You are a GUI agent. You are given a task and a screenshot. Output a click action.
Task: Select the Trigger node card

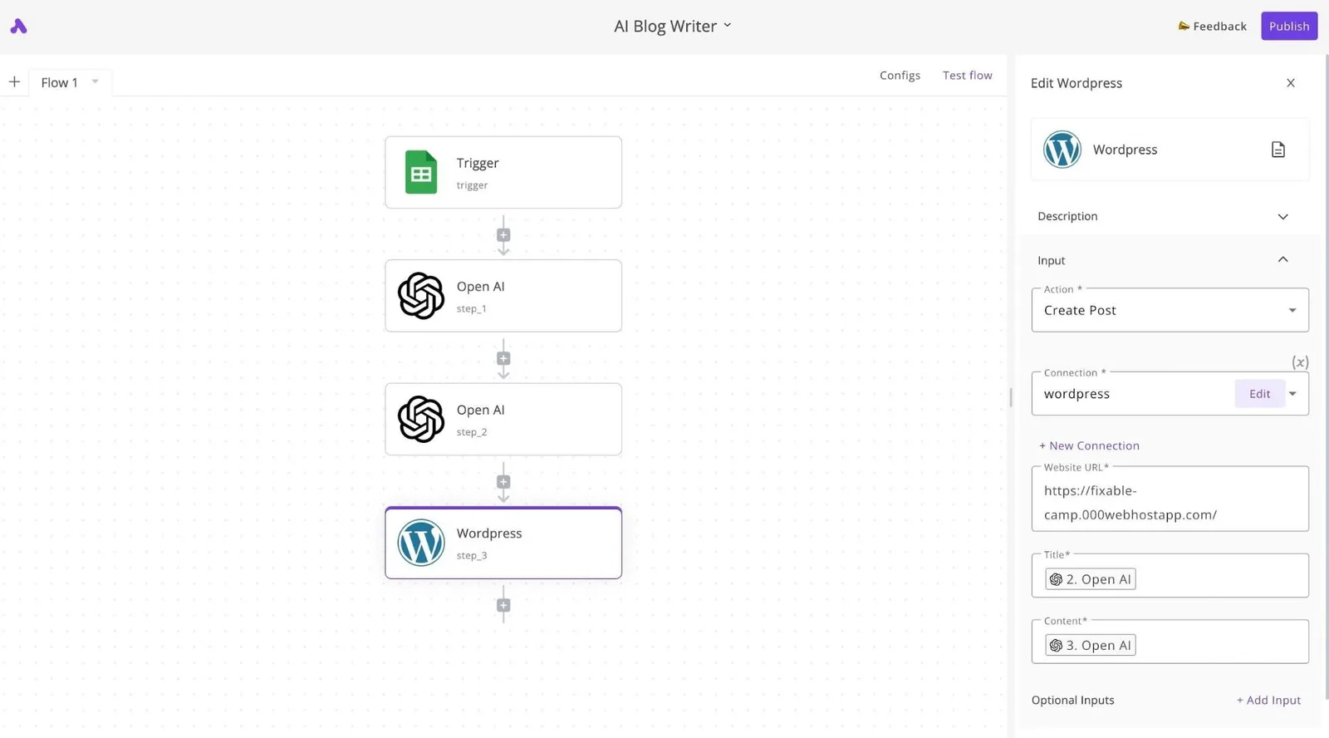click(x=503, y=172)
